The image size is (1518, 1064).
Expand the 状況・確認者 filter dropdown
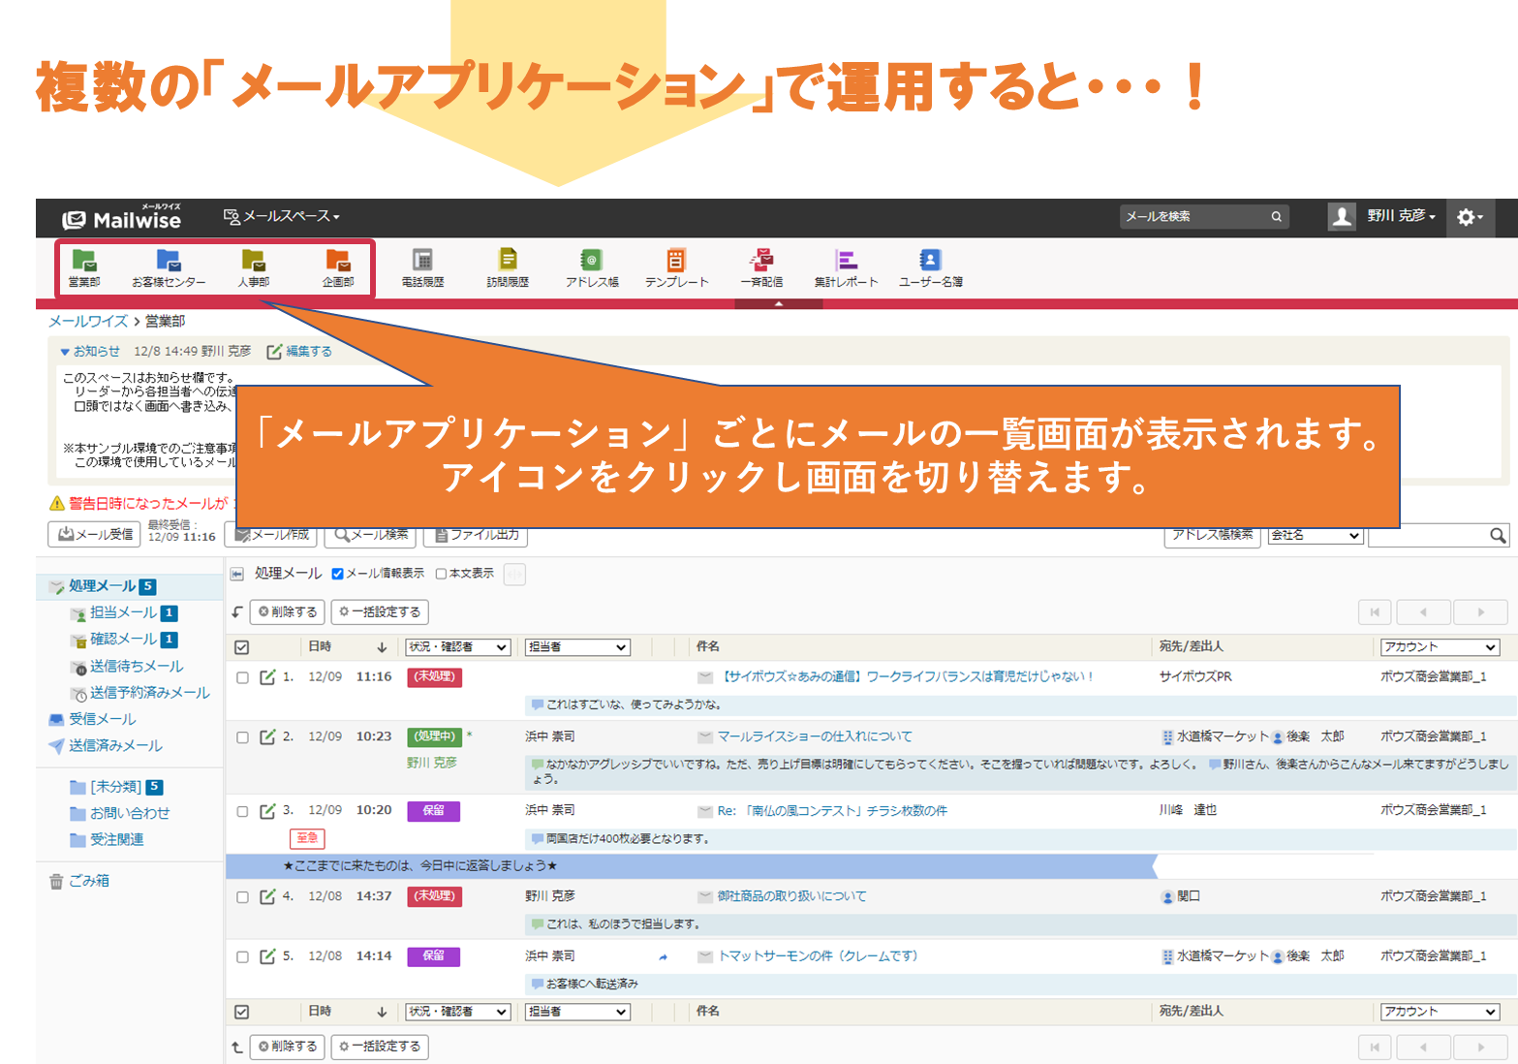click(457, 647)
